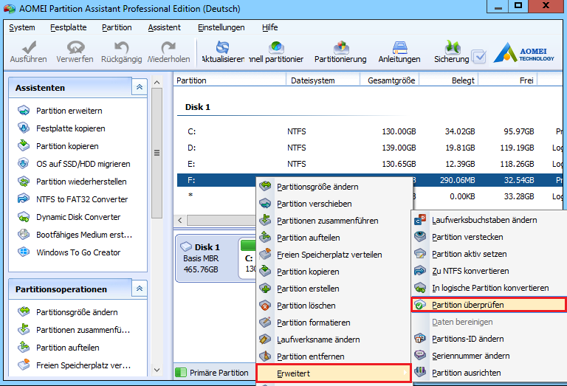Image resolution: width=567 pixels, height=386 pixels.
Task: Choose Partition verschieben in context menu
Action: tap(334, 204)
